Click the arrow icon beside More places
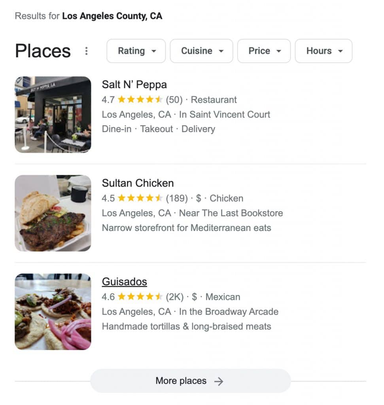This screenshot has width=384, height=405. tap(218, 381)
